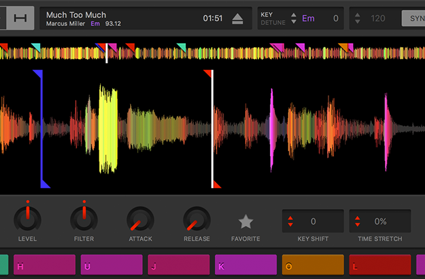Click the detune value 0 next to Em
The image size is (425, 279).
coord(335,19)
